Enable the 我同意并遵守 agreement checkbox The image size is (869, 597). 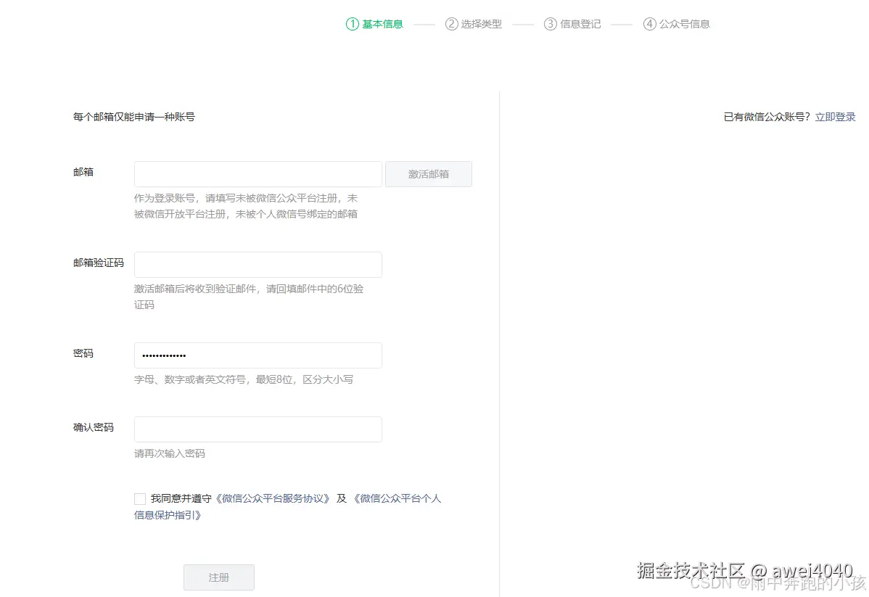tap(140, 498)
